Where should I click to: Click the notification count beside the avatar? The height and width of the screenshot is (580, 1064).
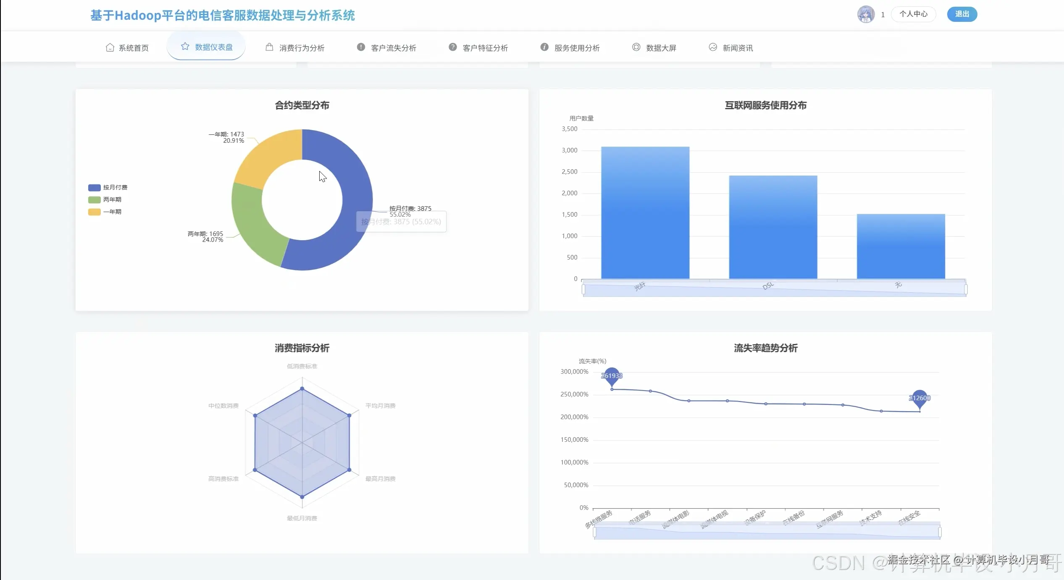point(883,14)
